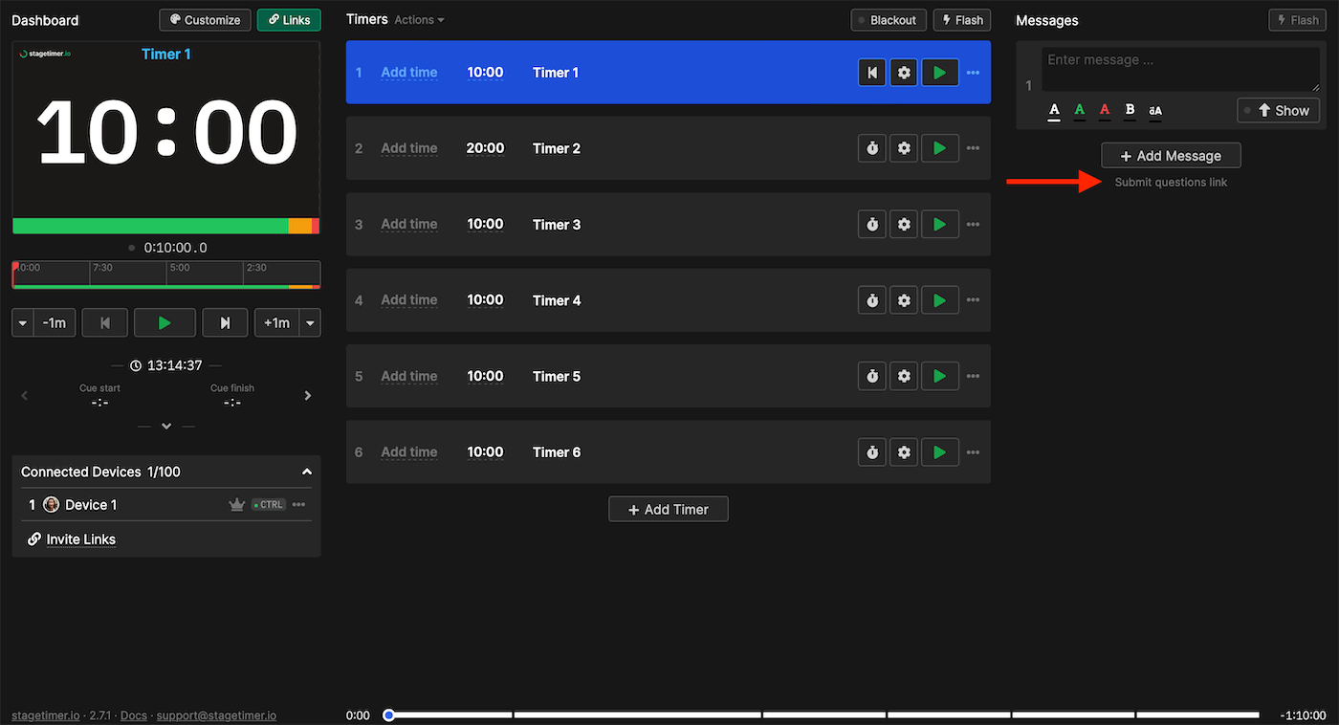Screen dimensions: 1339x725
Task: Expand the chevron below the cue times
Action: coord(166,426)
